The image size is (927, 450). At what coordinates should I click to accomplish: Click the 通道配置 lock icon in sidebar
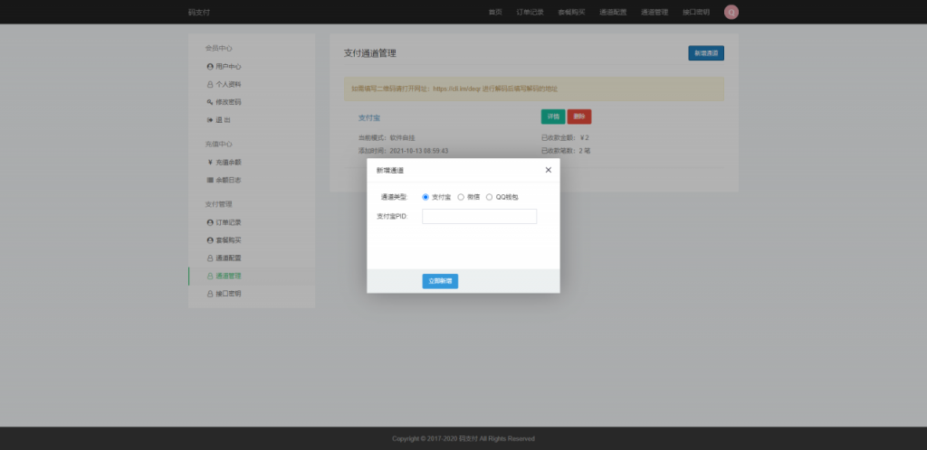pos(210,258)
